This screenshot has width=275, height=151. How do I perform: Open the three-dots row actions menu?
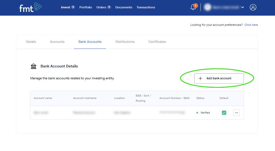coord(236,113)
